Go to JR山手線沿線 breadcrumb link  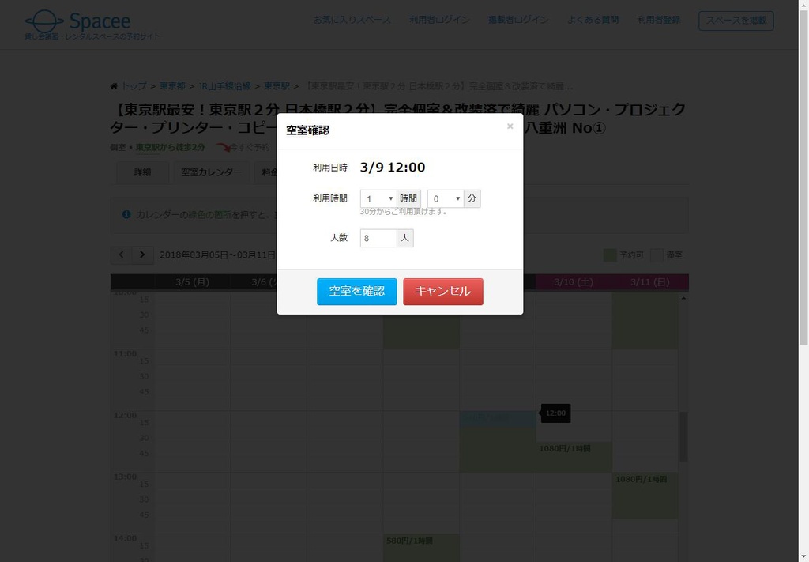coord(224,86)
